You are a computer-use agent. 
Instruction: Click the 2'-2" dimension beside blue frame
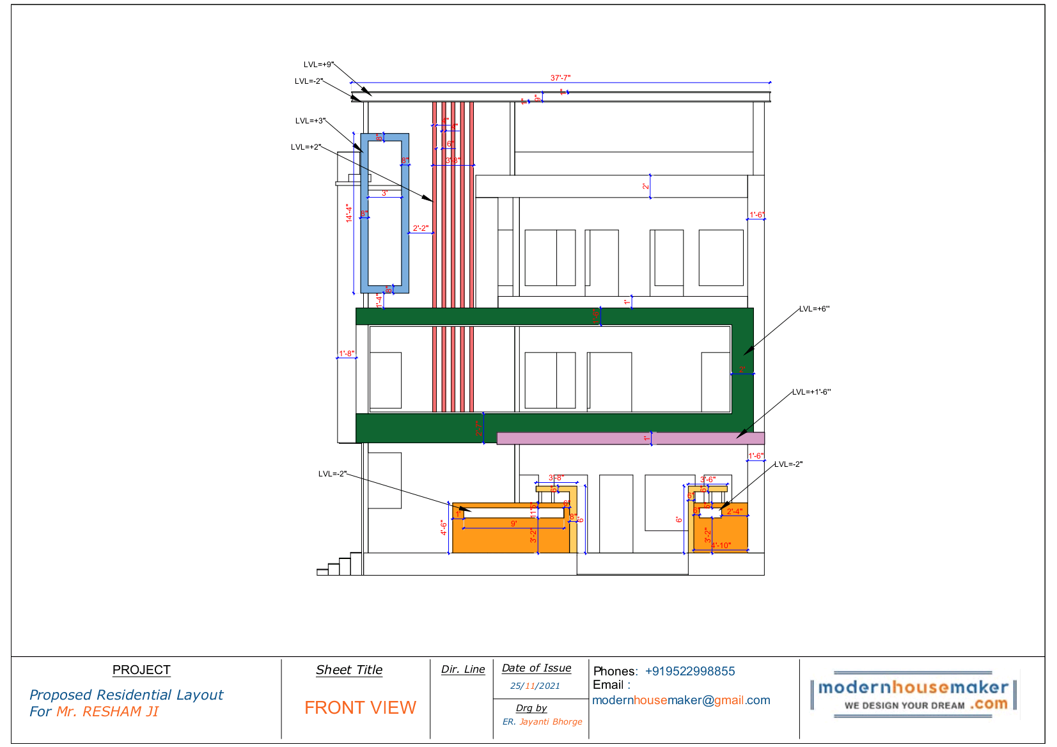(x=420, y=228)
